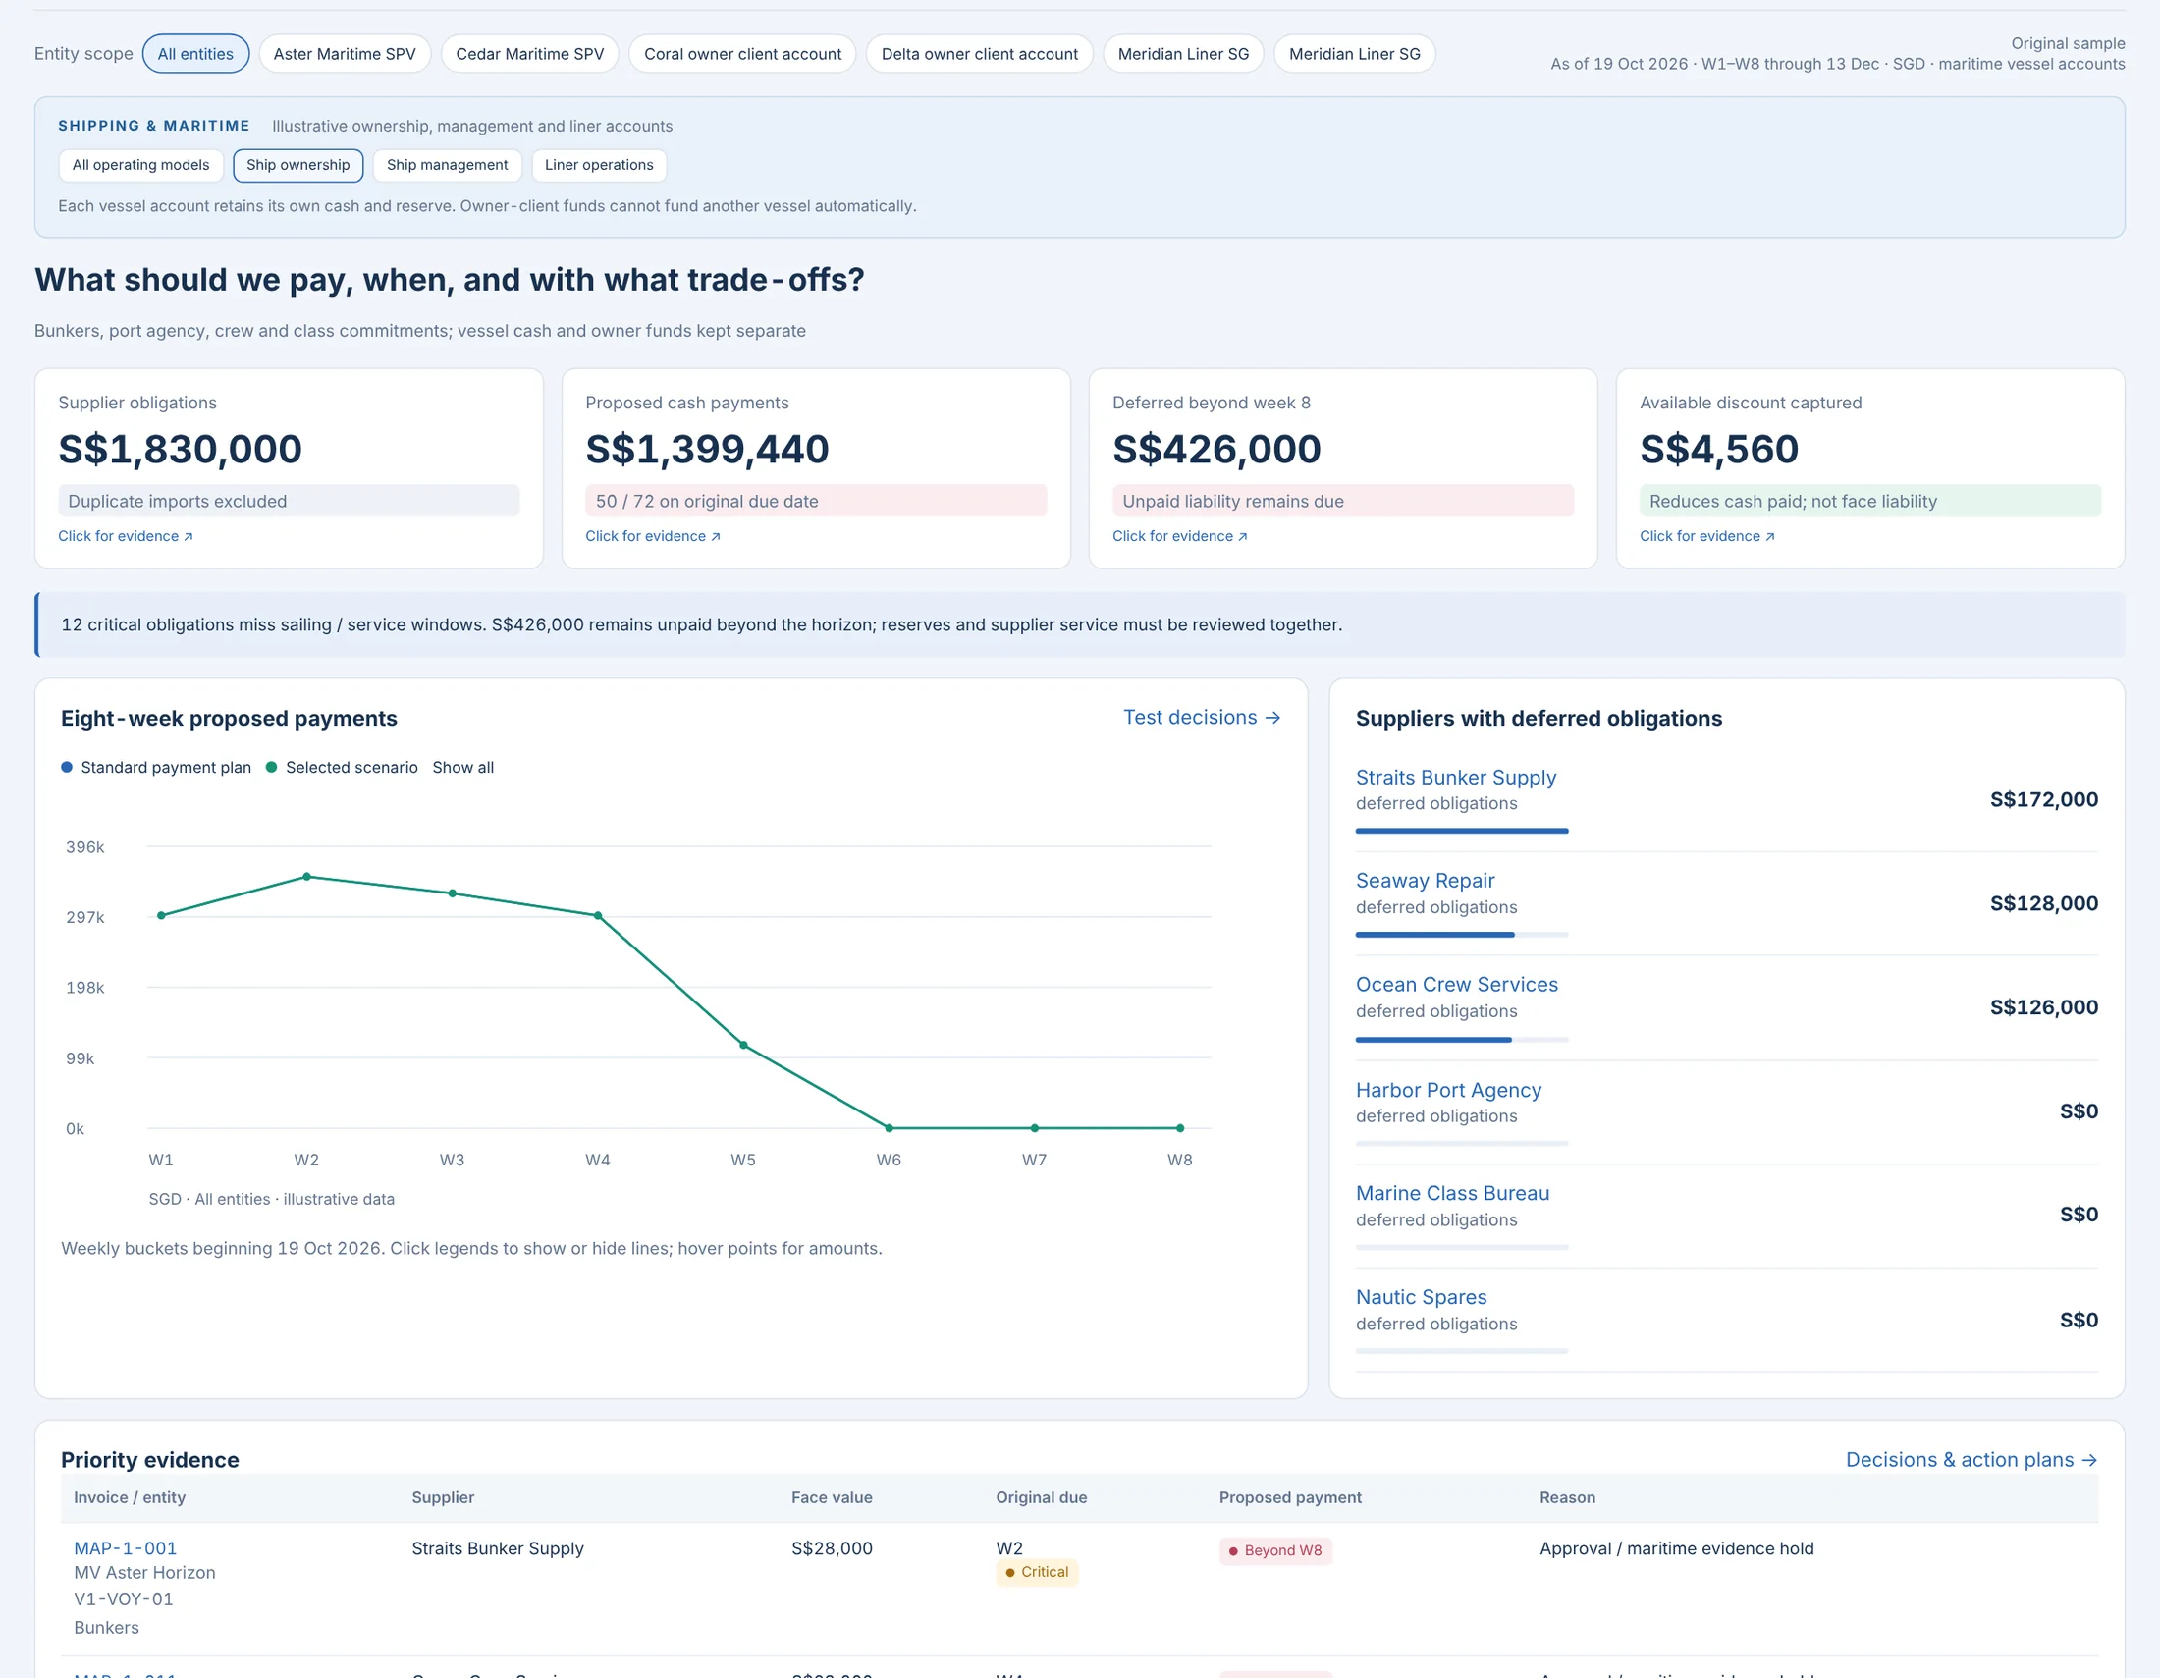Click the W5 data point on chart
The image size is (2160, 1678).
[x=744, y=1045]
